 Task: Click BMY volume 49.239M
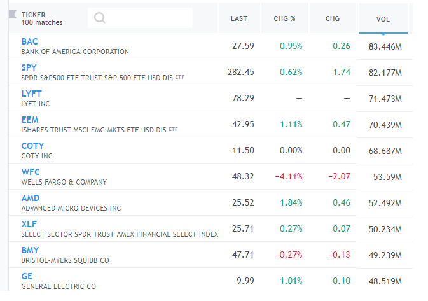click(385, 255)
